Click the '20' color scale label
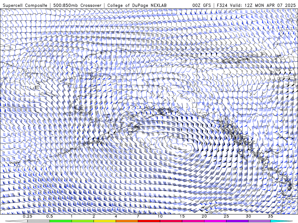This screenshot has height=223, width=298. (204, 216)
